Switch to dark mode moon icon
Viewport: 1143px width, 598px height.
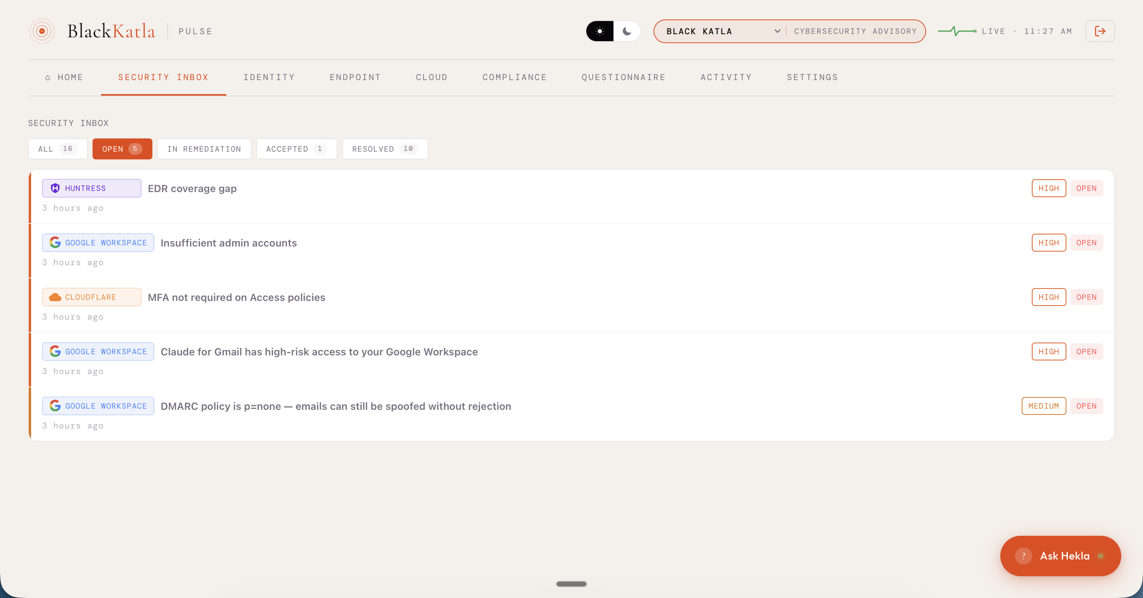627,31
